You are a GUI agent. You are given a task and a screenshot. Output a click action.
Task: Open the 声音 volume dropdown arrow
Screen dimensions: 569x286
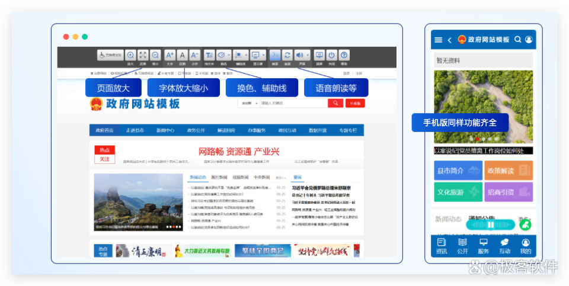click(x=308, y=55)
